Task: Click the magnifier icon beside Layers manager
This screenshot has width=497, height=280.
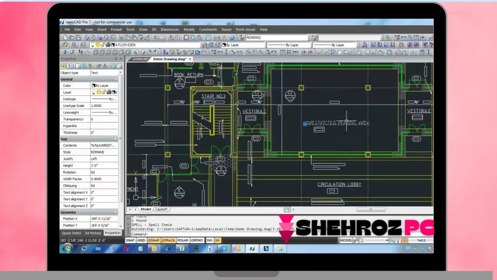Action: pyautogui.click(x=74, y=45)
